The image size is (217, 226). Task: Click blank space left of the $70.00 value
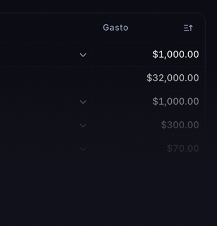129,148
